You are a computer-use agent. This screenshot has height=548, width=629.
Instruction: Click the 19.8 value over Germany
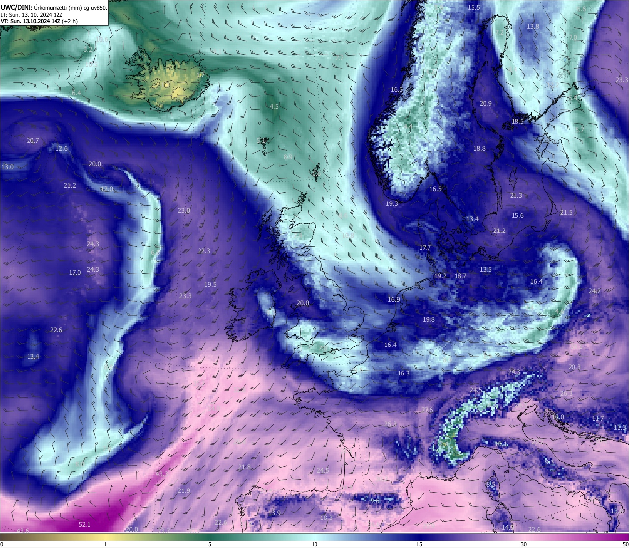[429, 319]
